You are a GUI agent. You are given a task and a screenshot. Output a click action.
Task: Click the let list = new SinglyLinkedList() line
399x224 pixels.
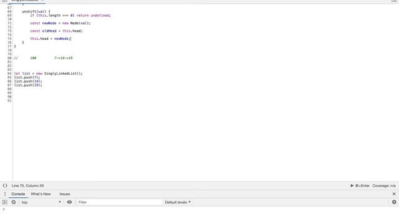coord(48,73)
